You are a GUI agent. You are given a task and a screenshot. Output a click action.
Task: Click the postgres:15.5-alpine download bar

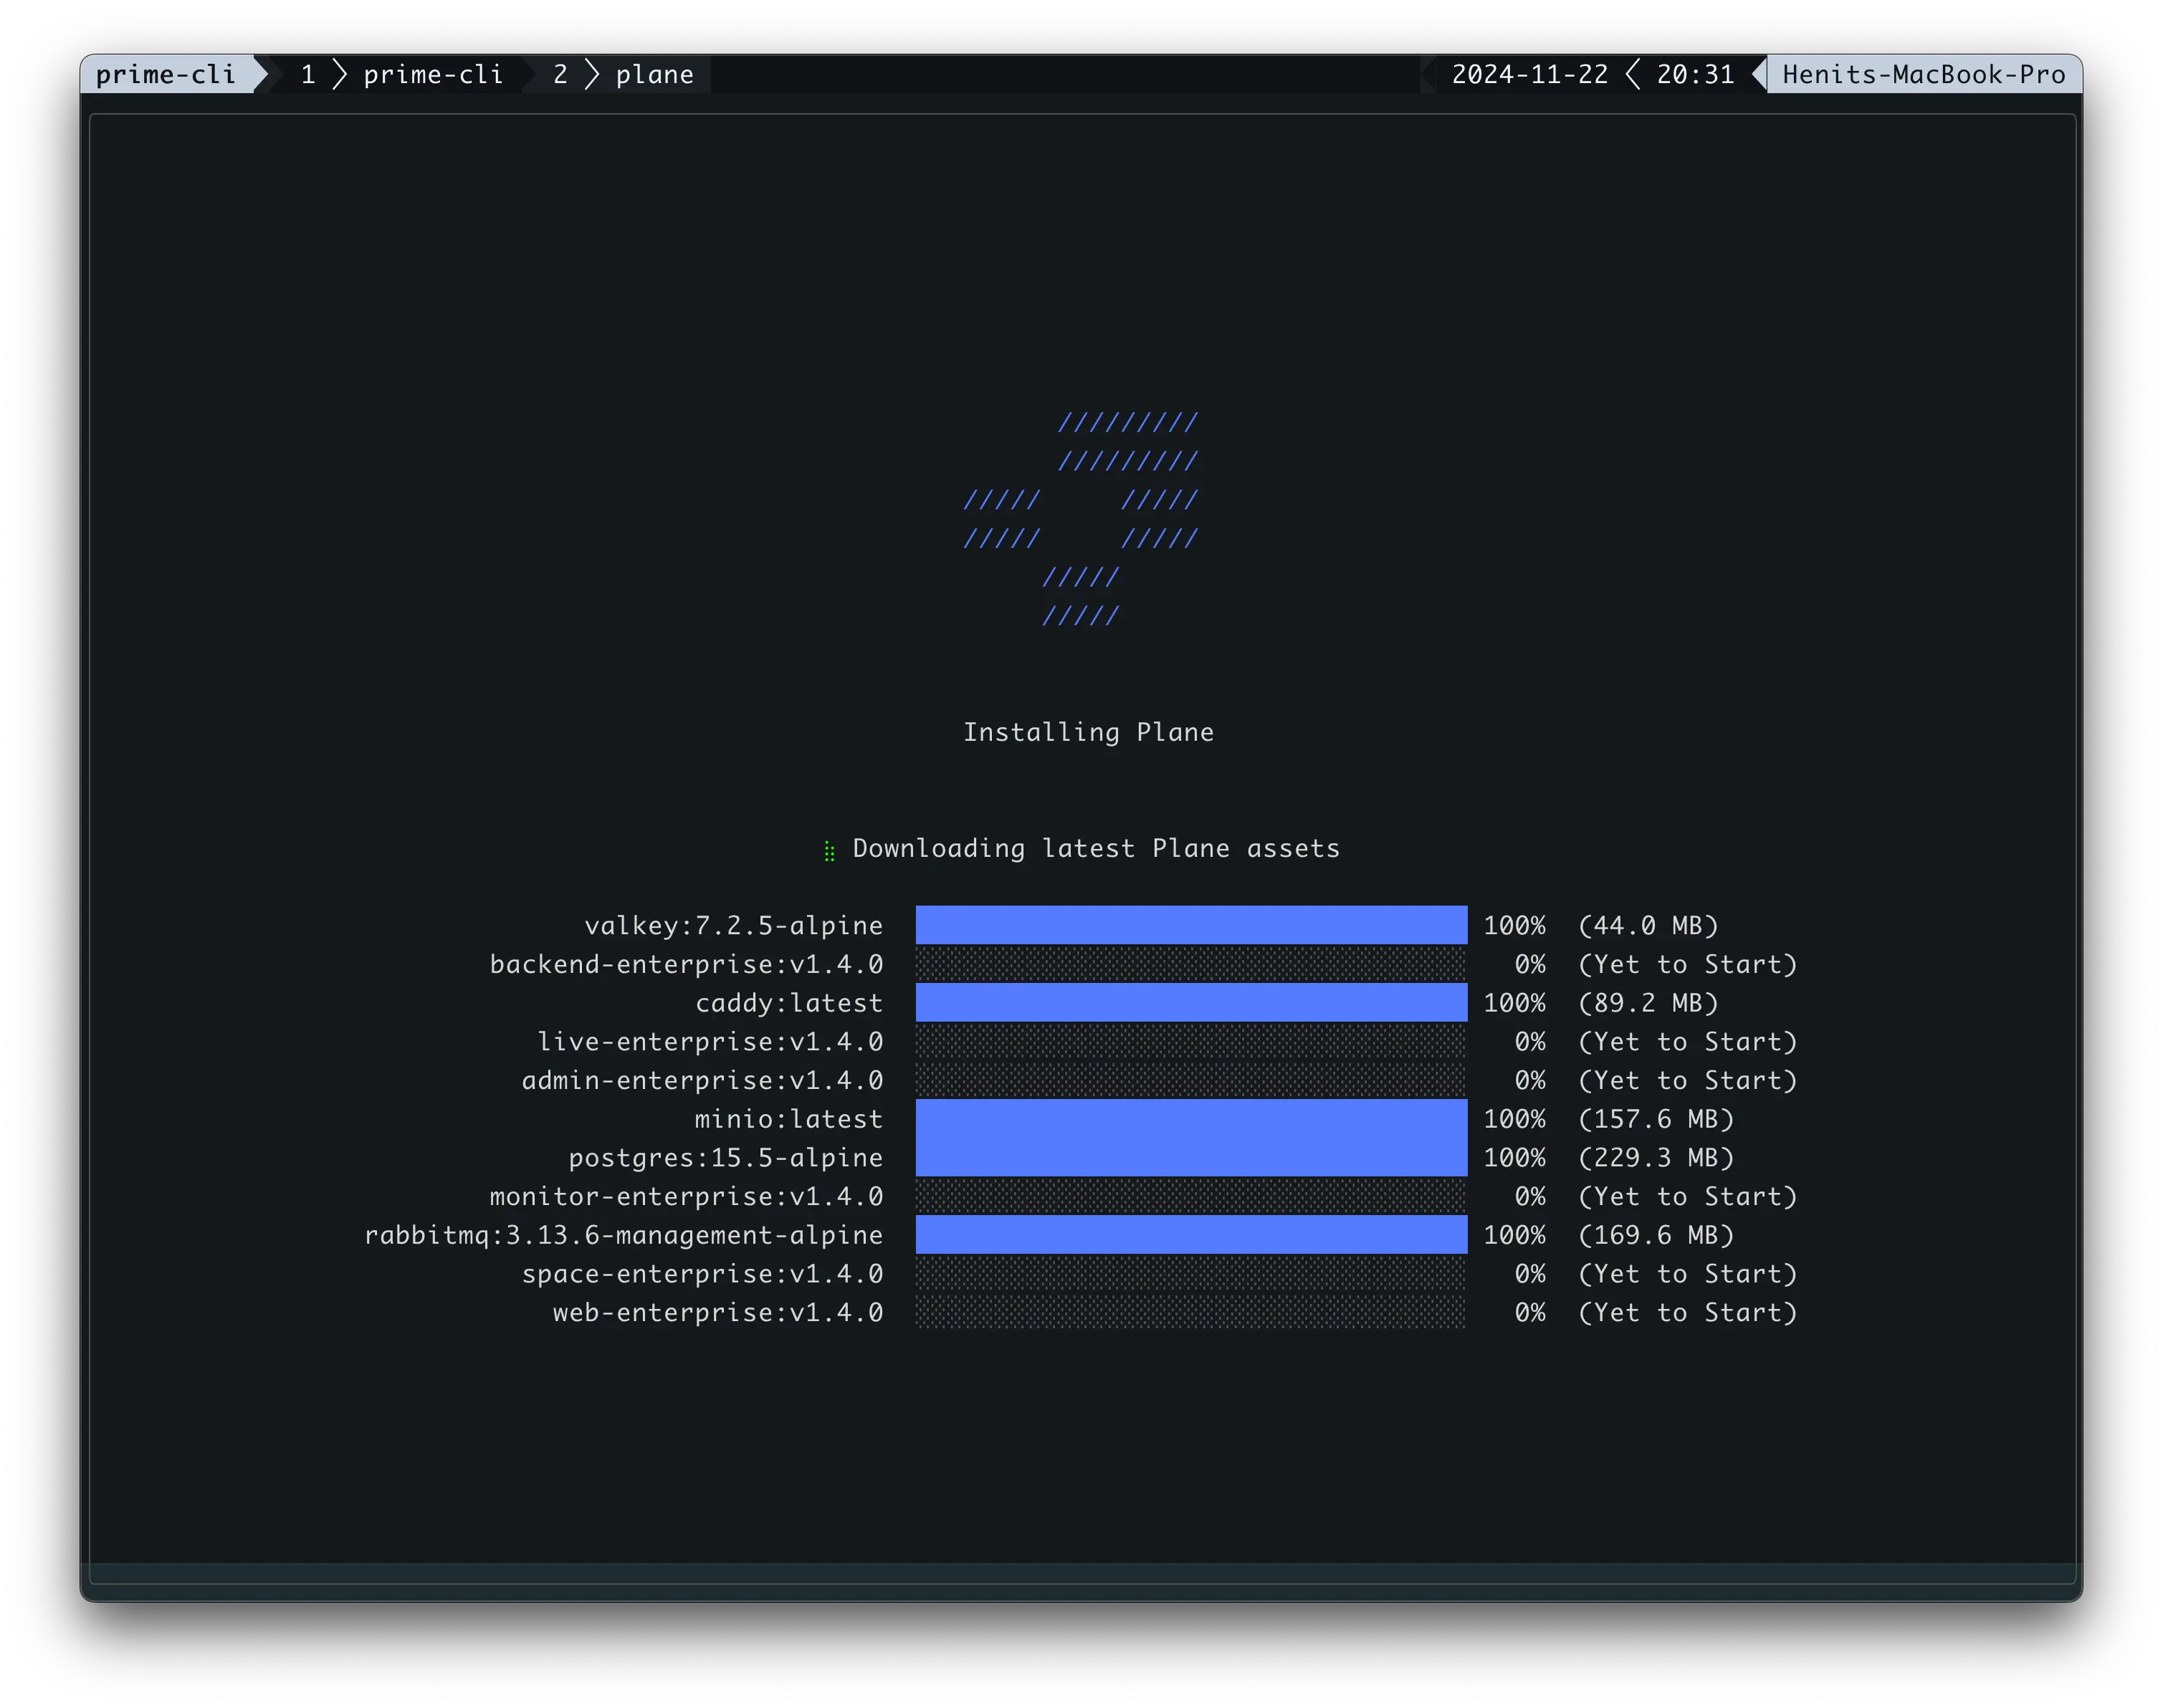coord(1190,1157)
